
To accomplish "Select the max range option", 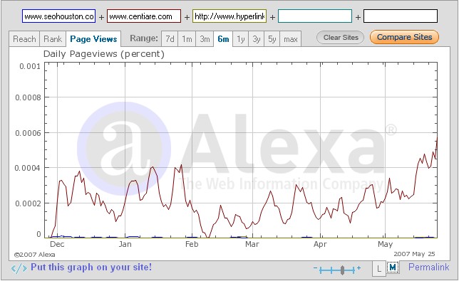I will pos(290,39).
